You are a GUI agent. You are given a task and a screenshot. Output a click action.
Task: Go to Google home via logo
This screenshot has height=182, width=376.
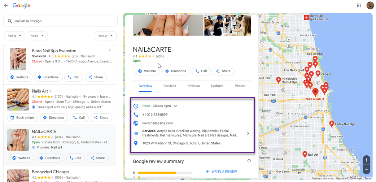(x=21, y=5)
